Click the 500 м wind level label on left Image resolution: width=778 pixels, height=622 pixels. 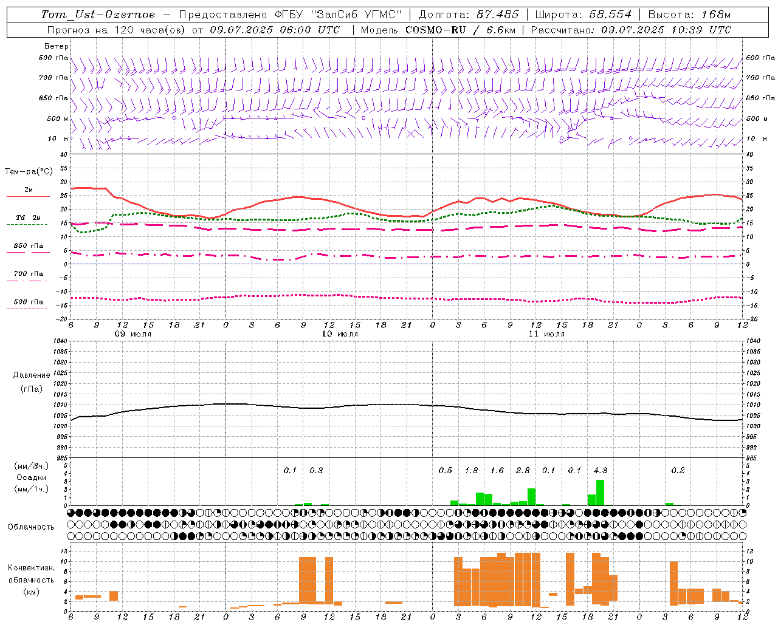click(57, 118)
